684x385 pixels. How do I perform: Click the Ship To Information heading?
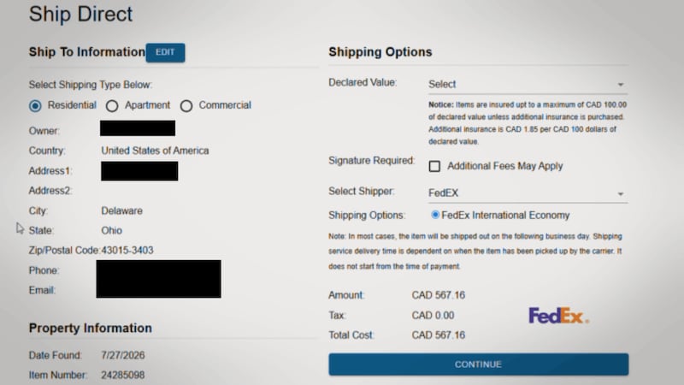[87, 52]
